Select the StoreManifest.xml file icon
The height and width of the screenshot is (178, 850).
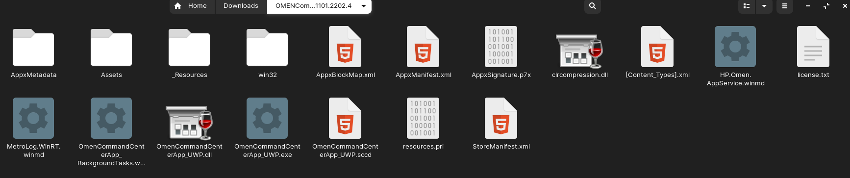click(x=501, y=118)
